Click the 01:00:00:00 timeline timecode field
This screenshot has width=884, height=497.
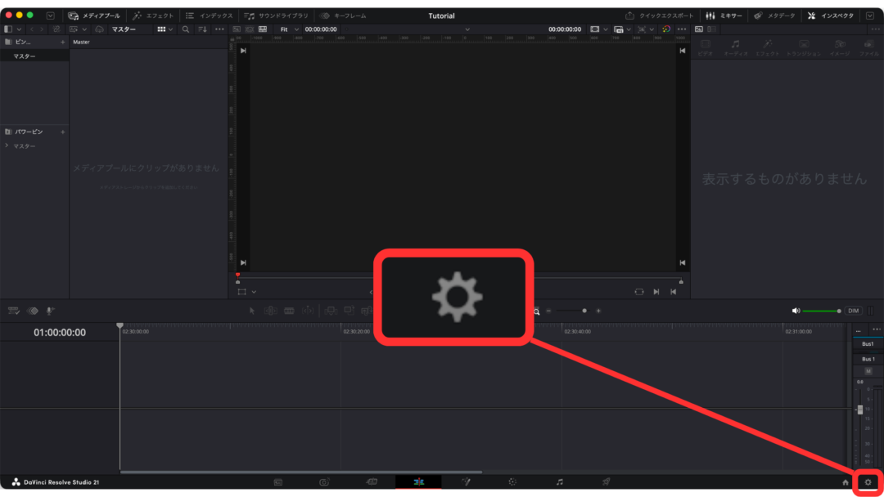[x=60, y=333]
